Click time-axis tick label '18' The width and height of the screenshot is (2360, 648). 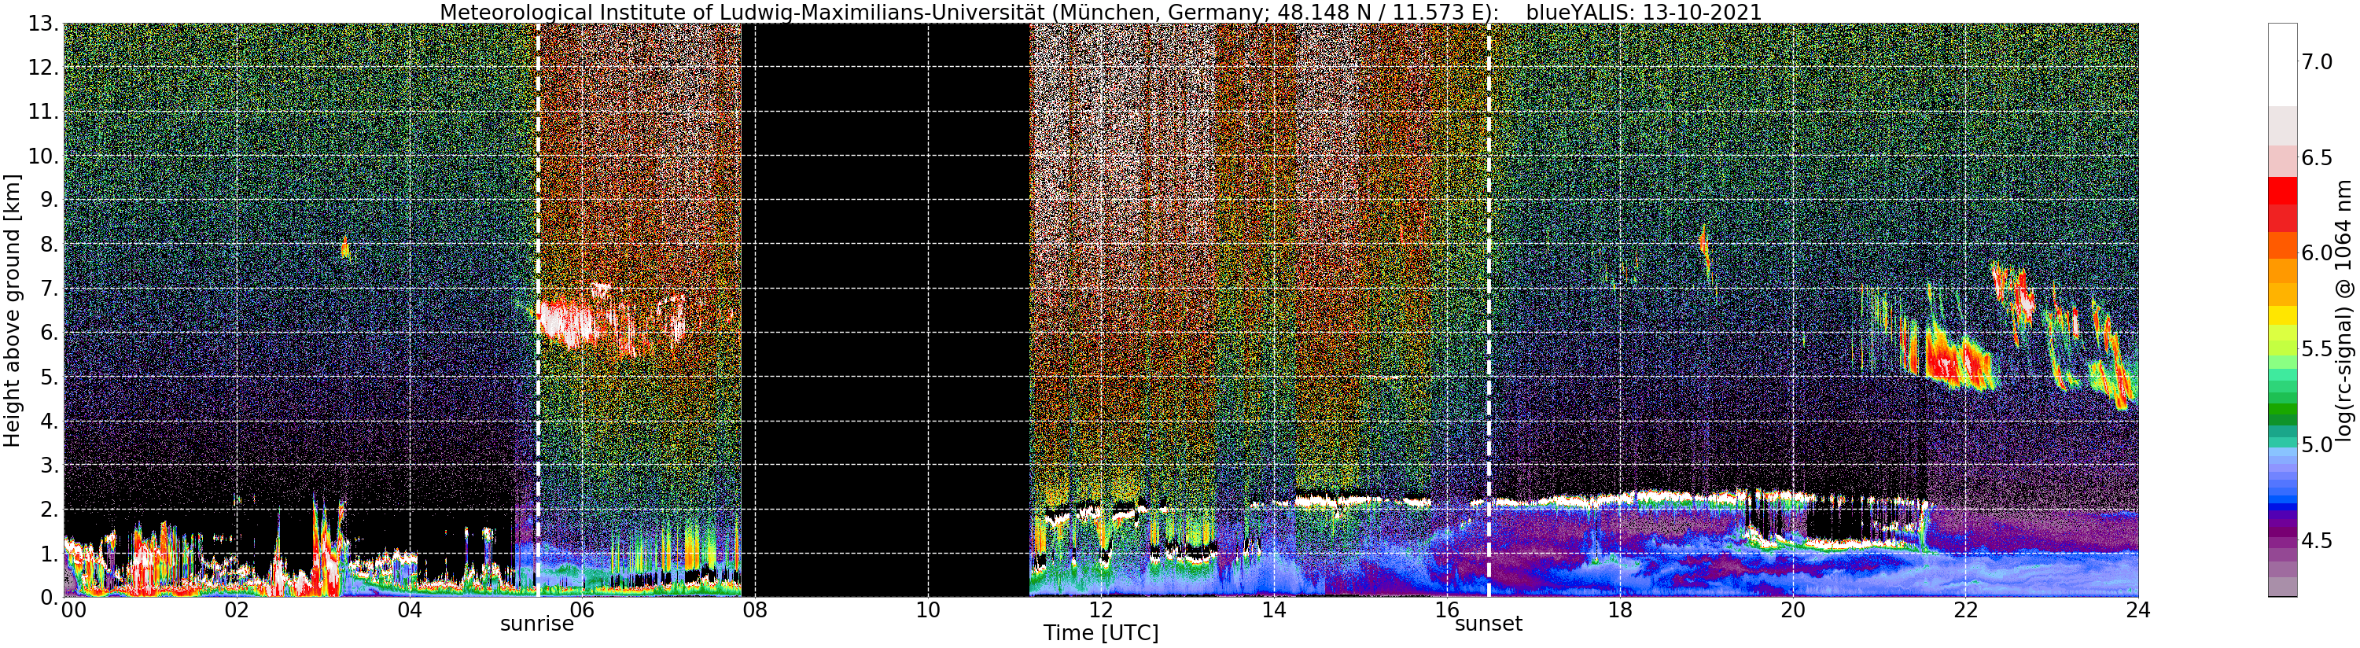1620,609
